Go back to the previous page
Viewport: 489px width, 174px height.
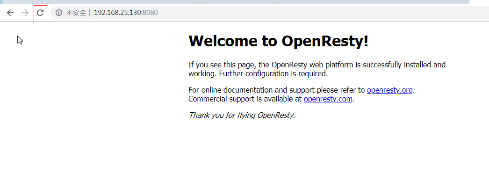(10, 13)
